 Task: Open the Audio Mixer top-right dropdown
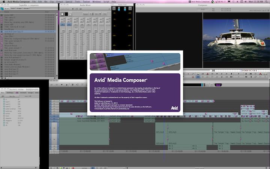(109, 9)
